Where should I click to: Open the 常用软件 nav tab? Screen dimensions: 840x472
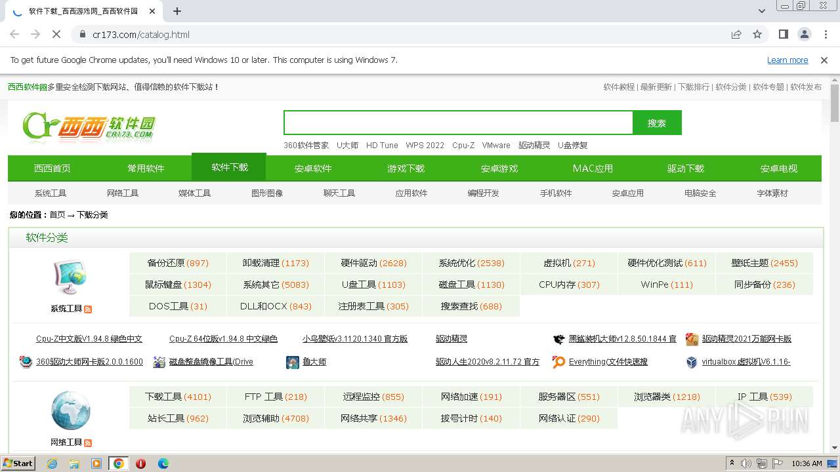tap(146, 168)
